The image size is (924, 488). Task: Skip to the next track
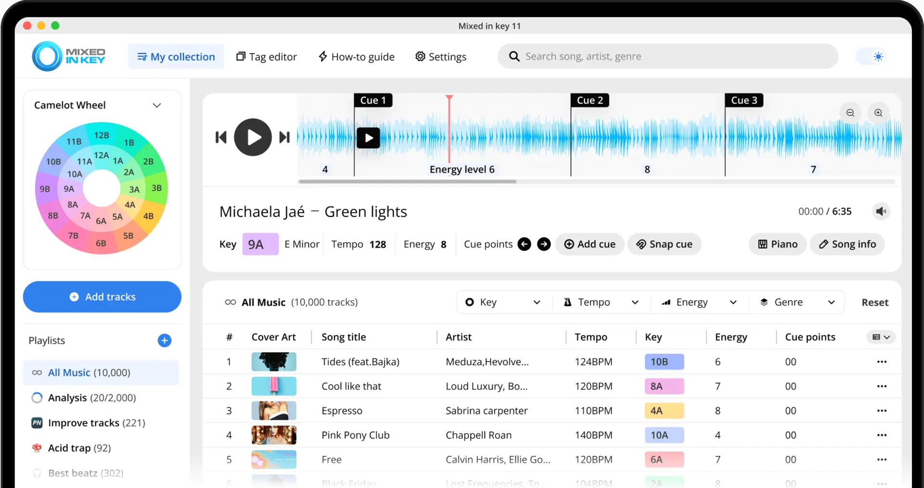(284, 138)
